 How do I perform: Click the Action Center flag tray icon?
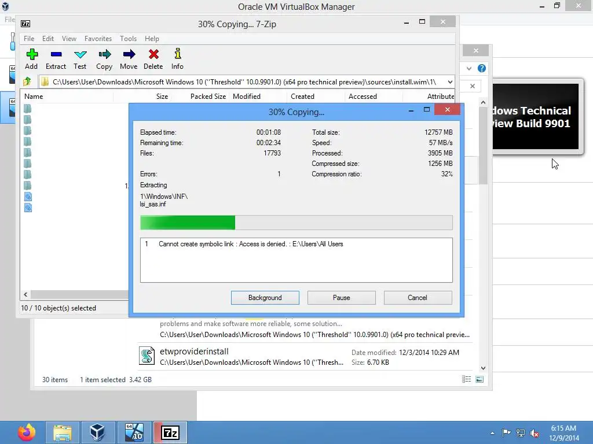506,432
